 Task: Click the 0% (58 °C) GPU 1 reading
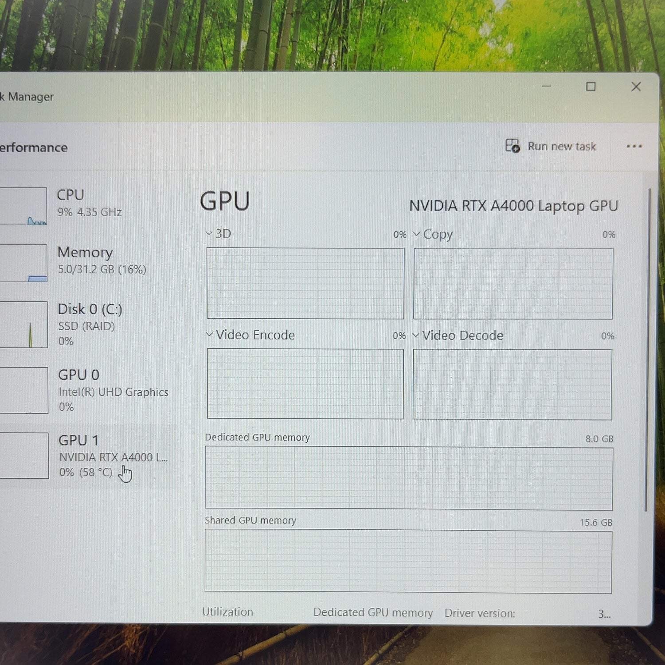click(86, 472)
